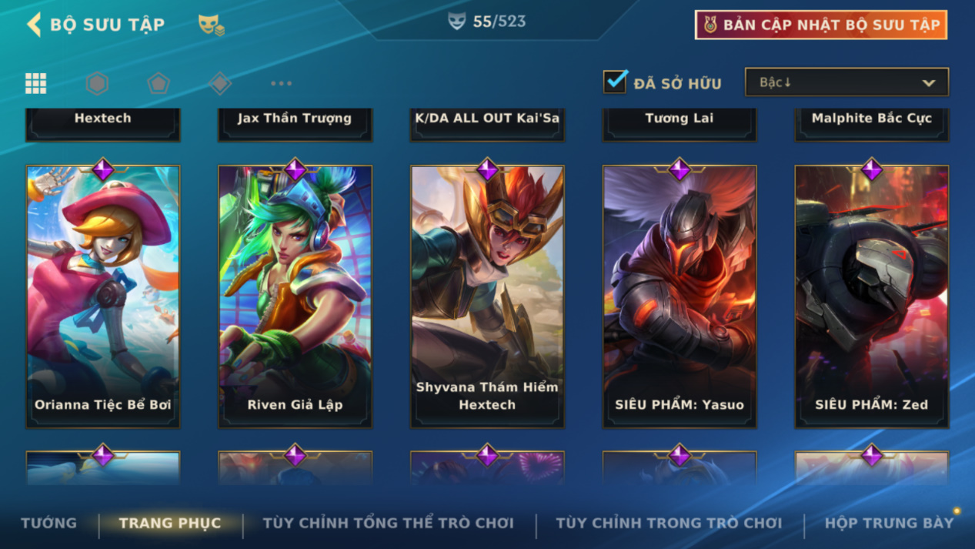Select the TRANG PHỤC tab

tap(170, 523)
